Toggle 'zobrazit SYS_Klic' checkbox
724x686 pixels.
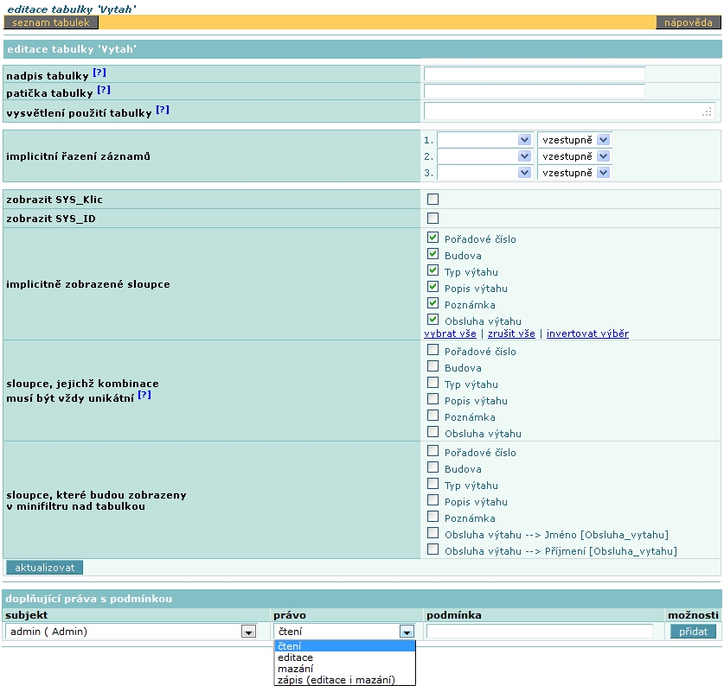point(432,199)
